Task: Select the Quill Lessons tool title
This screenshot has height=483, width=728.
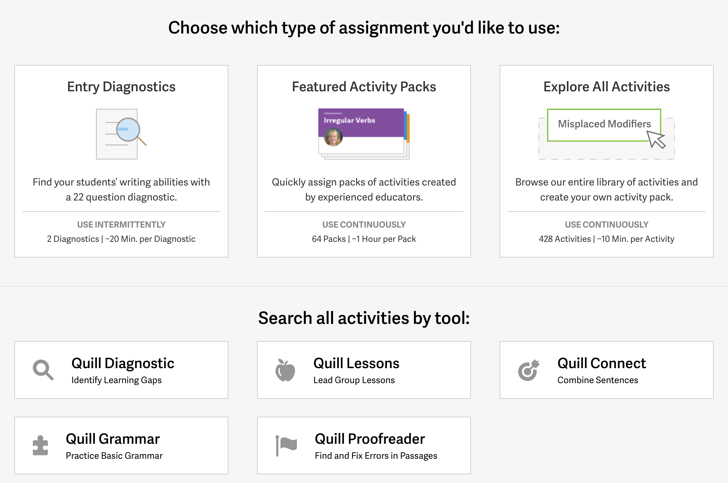Action: coord(356,363)
